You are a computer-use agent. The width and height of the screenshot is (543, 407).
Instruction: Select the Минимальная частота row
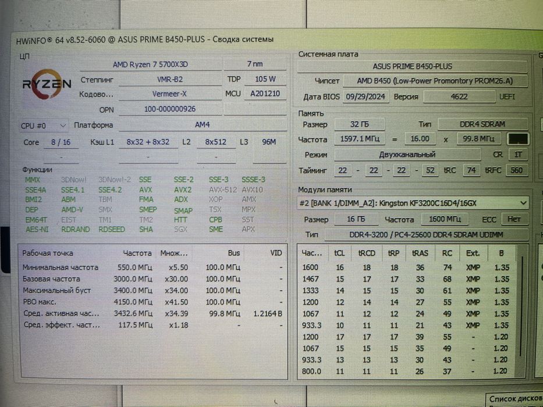pyautogui.click(x=152, y=267)
